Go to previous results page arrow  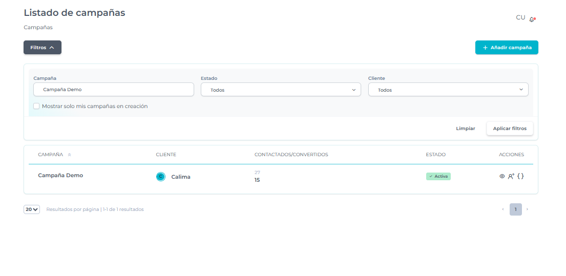point(503,209)
